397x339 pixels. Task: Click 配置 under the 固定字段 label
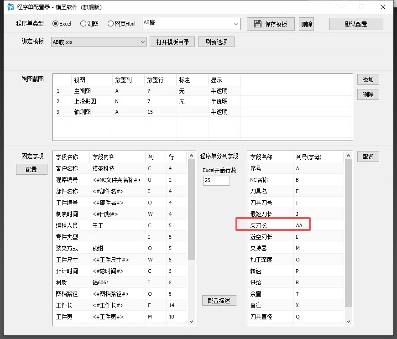pos(31,169)
